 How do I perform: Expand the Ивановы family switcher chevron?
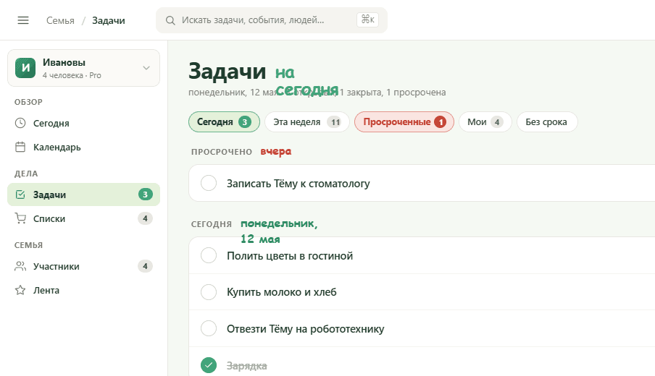(x=146, y=68)
